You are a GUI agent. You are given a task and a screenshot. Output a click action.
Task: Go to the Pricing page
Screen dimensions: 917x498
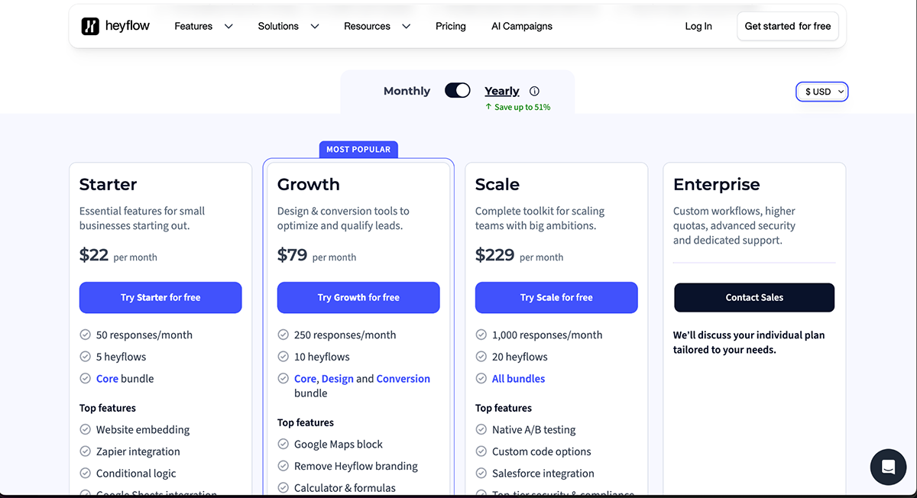(x=451, y=26)
